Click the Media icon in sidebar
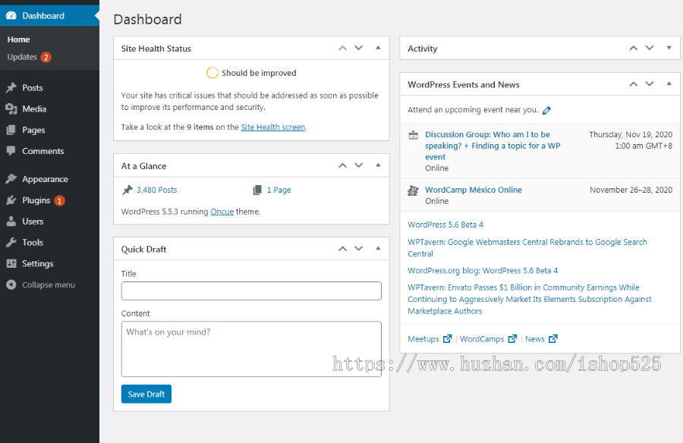Screen dimensions: 683x443 coord(11,109)
